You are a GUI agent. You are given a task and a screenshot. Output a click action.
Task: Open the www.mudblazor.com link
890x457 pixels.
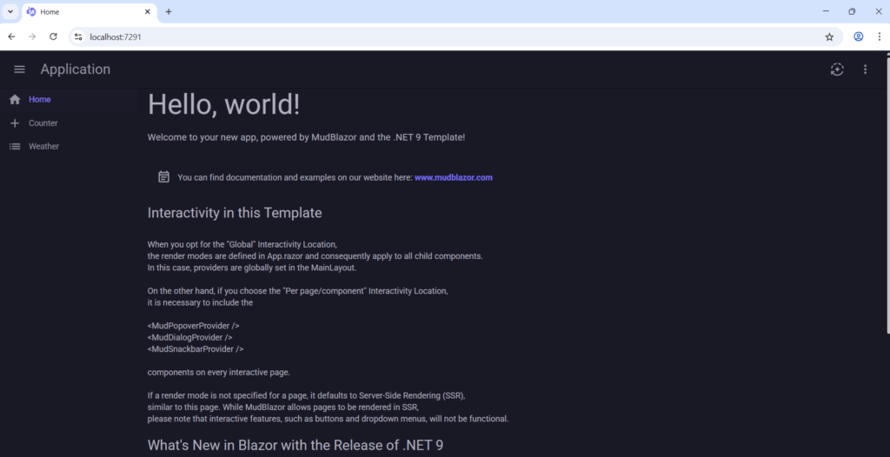(x=454, y=177)
